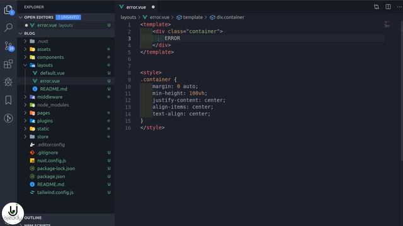The height and width of the screenshot is (226, 403).
Task: Click layouts in the breadcrumb
Action: 128,17
